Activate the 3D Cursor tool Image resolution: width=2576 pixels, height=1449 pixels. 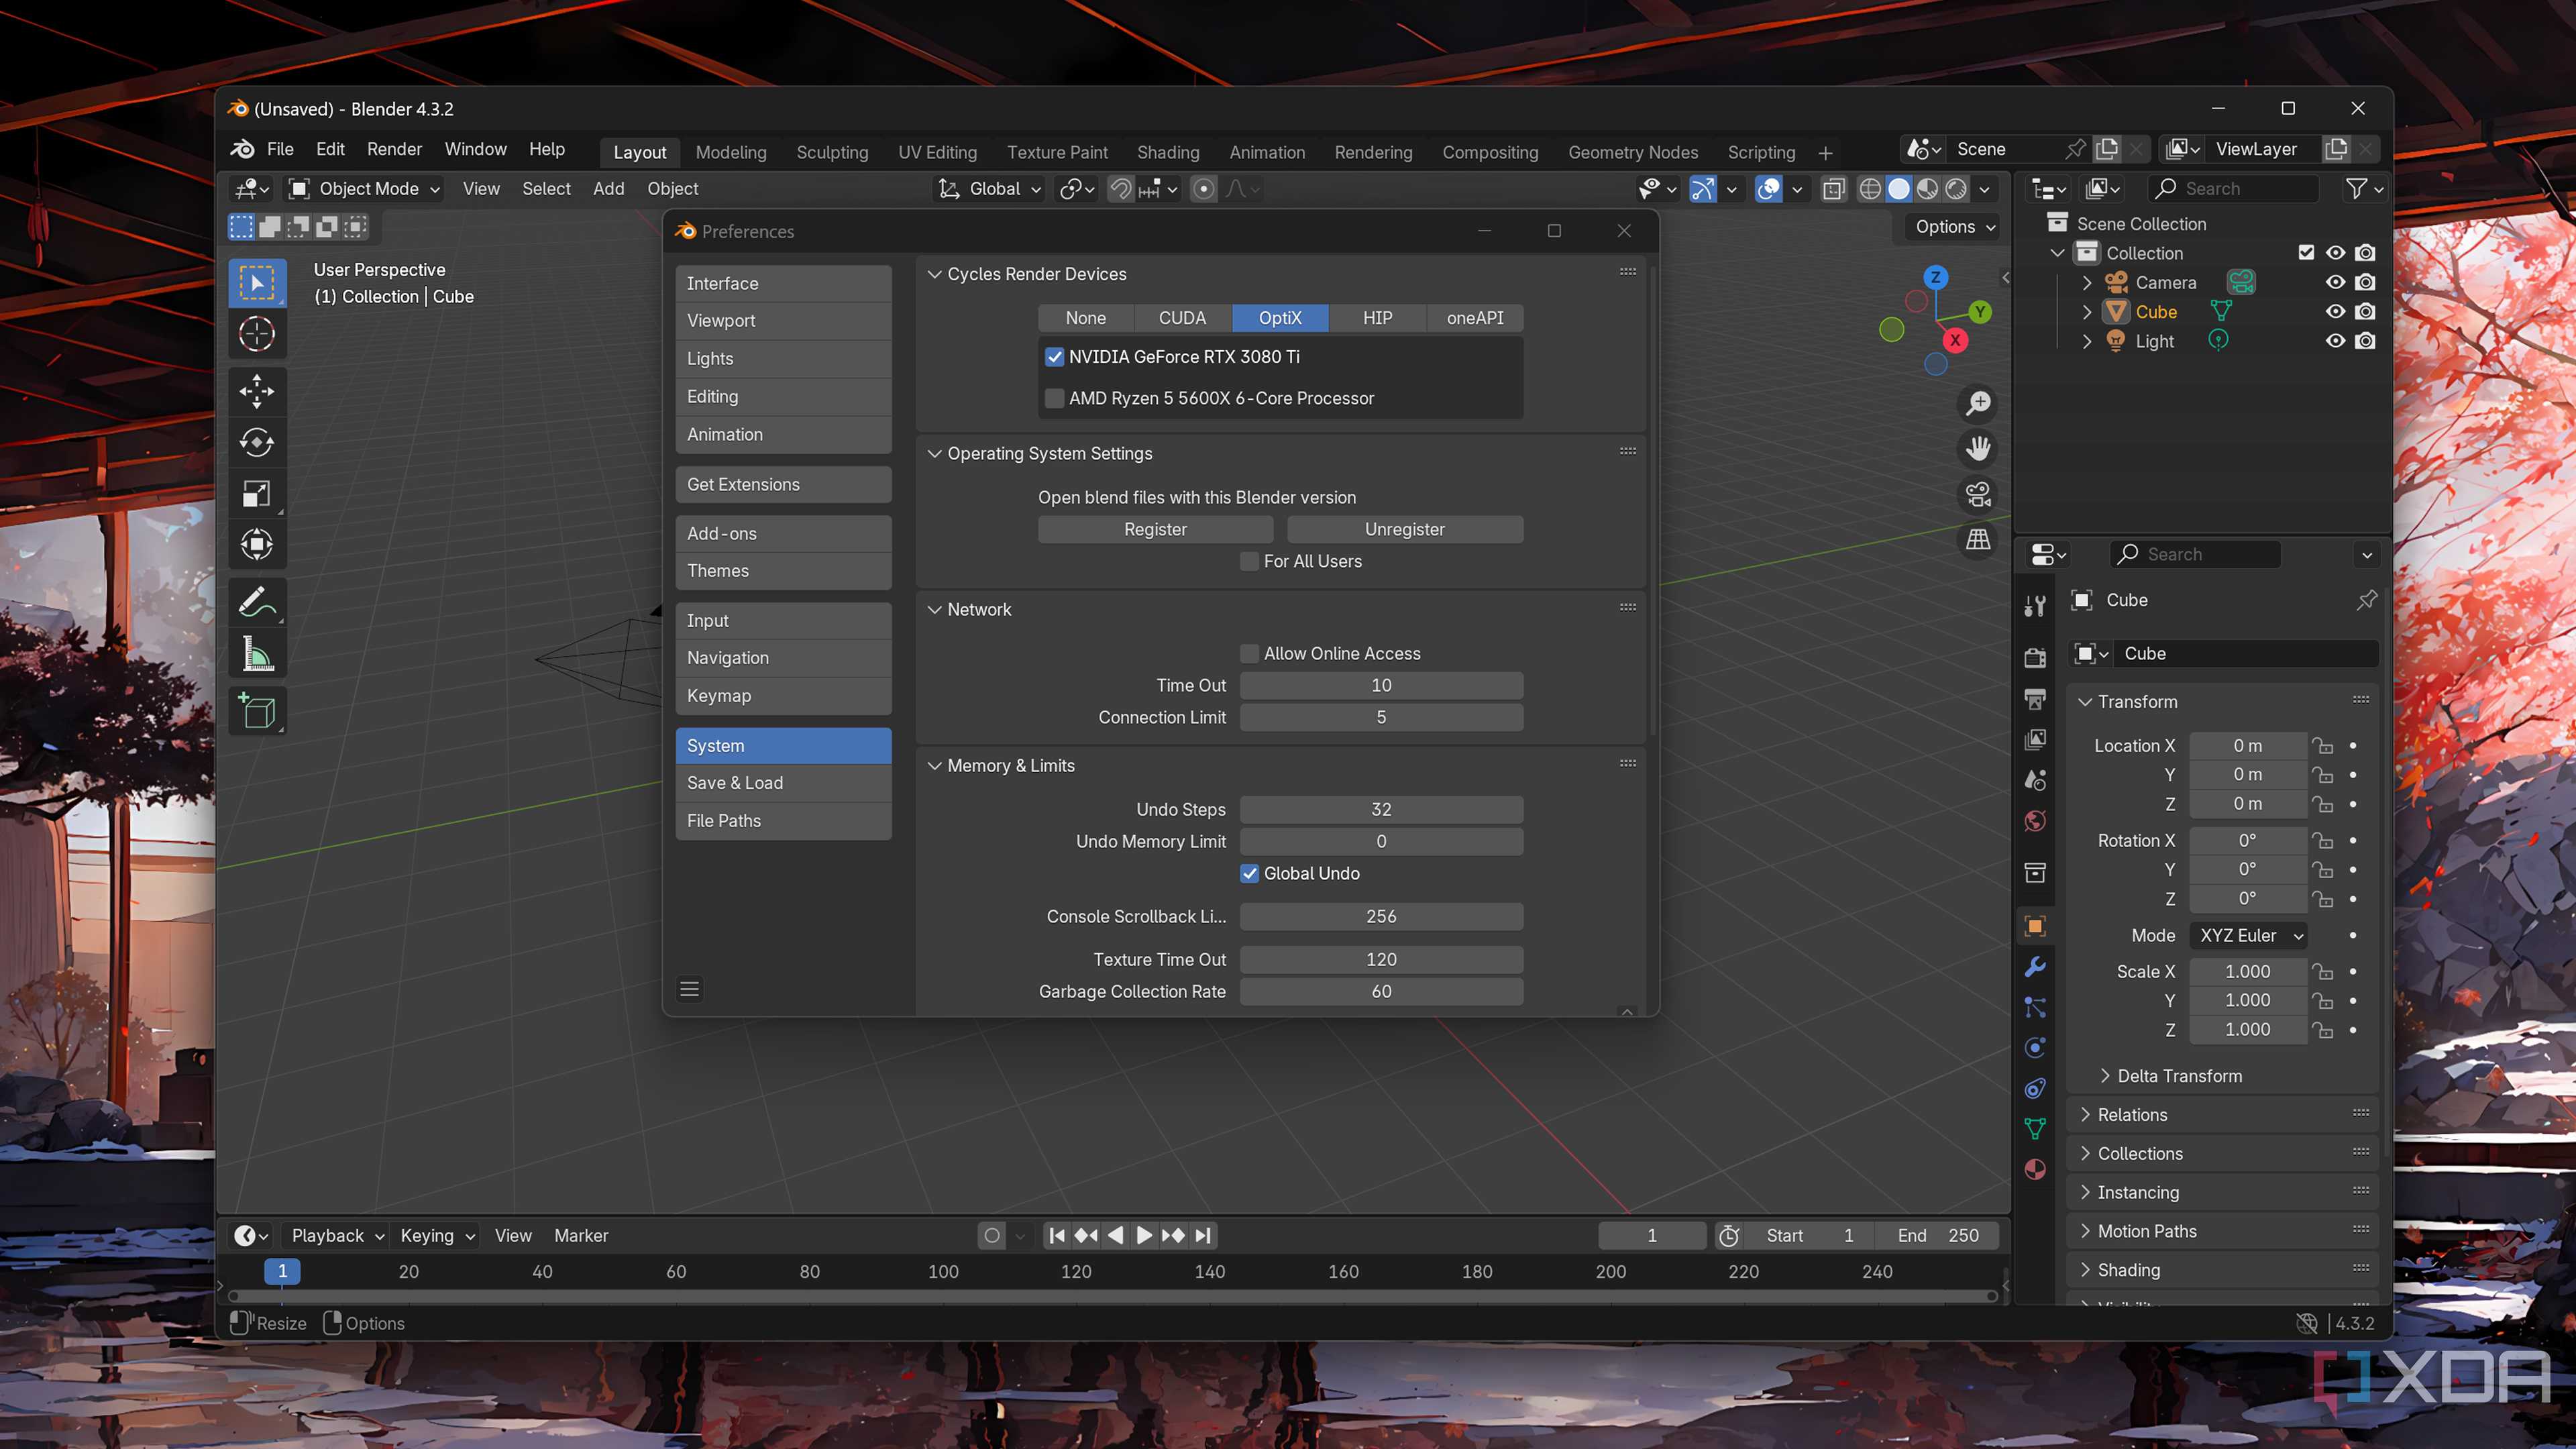coord(257,334)
